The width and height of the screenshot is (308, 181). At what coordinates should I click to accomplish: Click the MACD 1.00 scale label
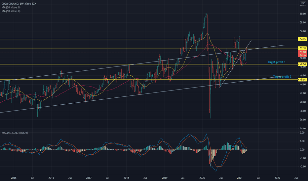click(302, 141)
